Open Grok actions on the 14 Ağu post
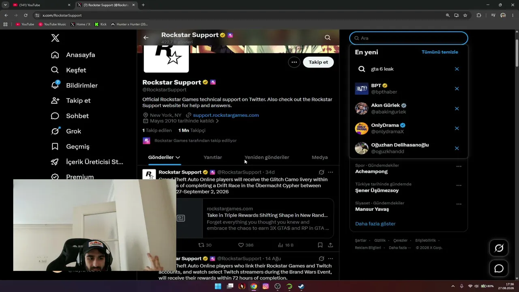519x292 pixels. point(321,259)
